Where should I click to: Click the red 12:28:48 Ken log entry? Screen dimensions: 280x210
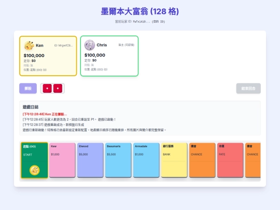(45, 114)
